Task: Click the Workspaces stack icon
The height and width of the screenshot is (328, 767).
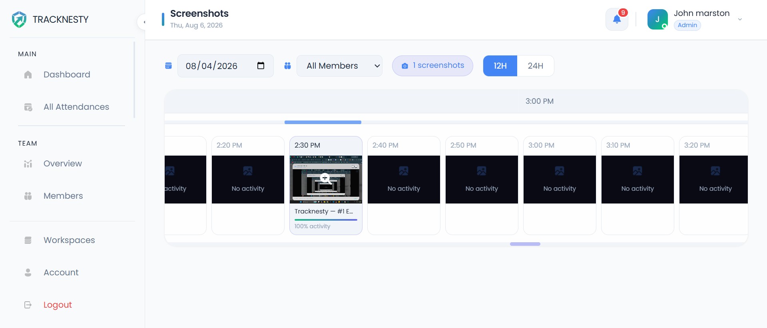Action: click(x=28, y=240)
